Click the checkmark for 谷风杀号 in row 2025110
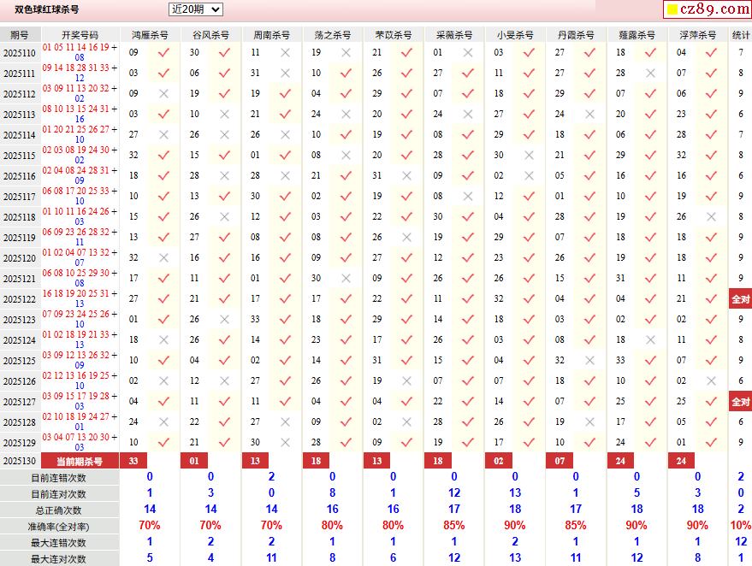Viewport: 752px width, 566px height. [x=224, y=52]
